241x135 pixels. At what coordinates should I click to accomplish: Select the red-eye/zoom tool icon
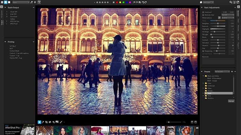(x=54, y=122)
